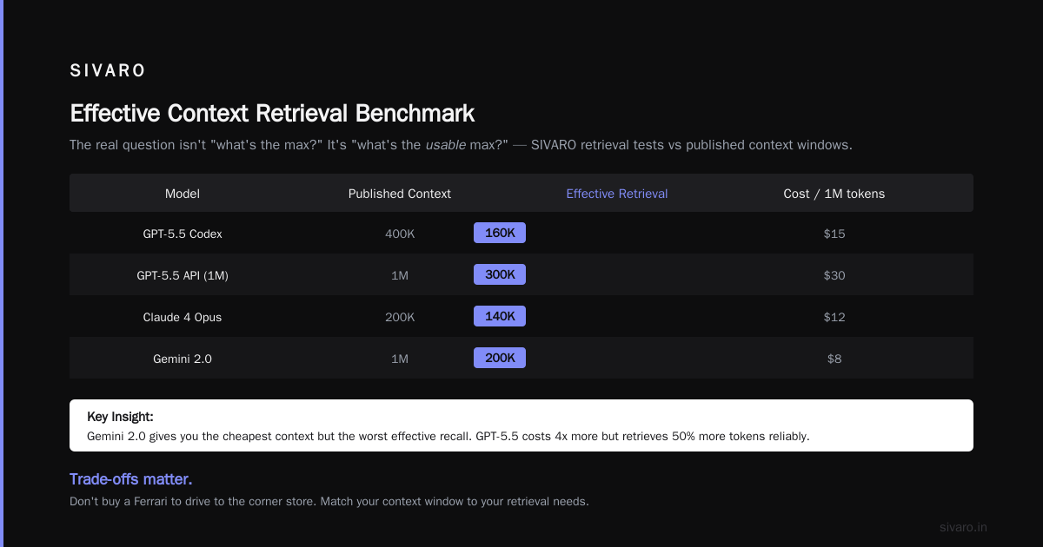Image resolution: width=1043 pixels, height=547 pixels.
Task: Click the 160K effective retrieval badge
Action: click(500, 233)
